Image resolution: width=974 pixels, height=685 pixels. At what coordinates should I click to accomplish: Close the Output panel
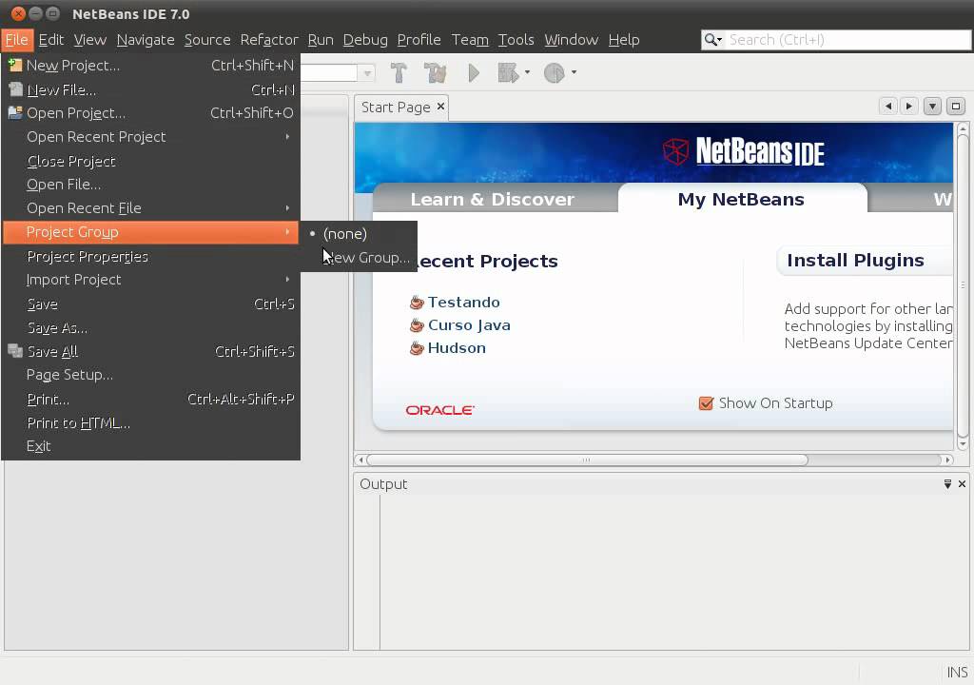pyautogui.click(x=962, y=483)
